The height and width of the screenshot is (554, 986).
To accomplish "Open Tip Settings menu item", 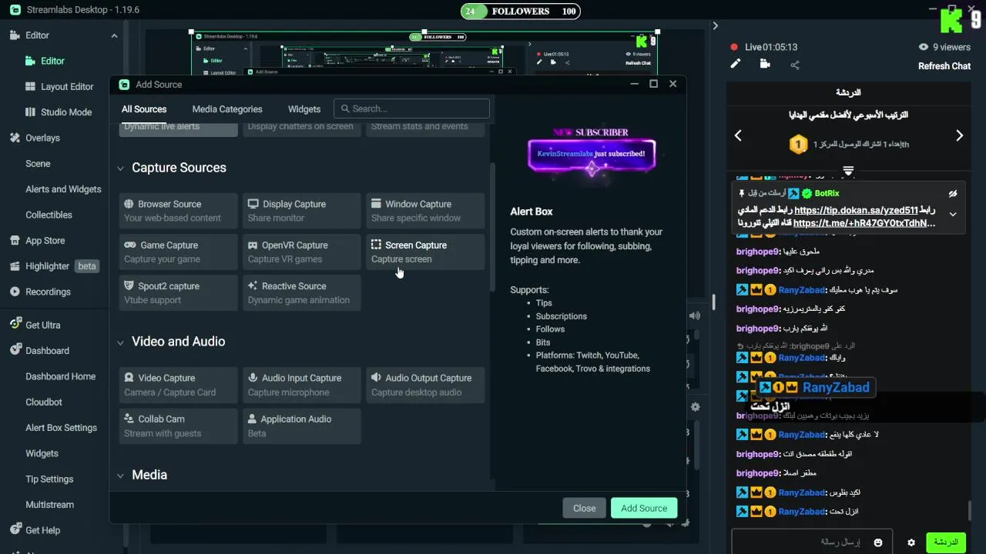I will coord(49,479).
